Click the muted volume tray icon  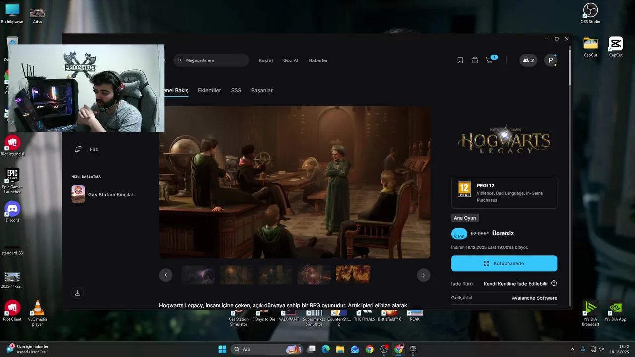(x=601, y=349)
